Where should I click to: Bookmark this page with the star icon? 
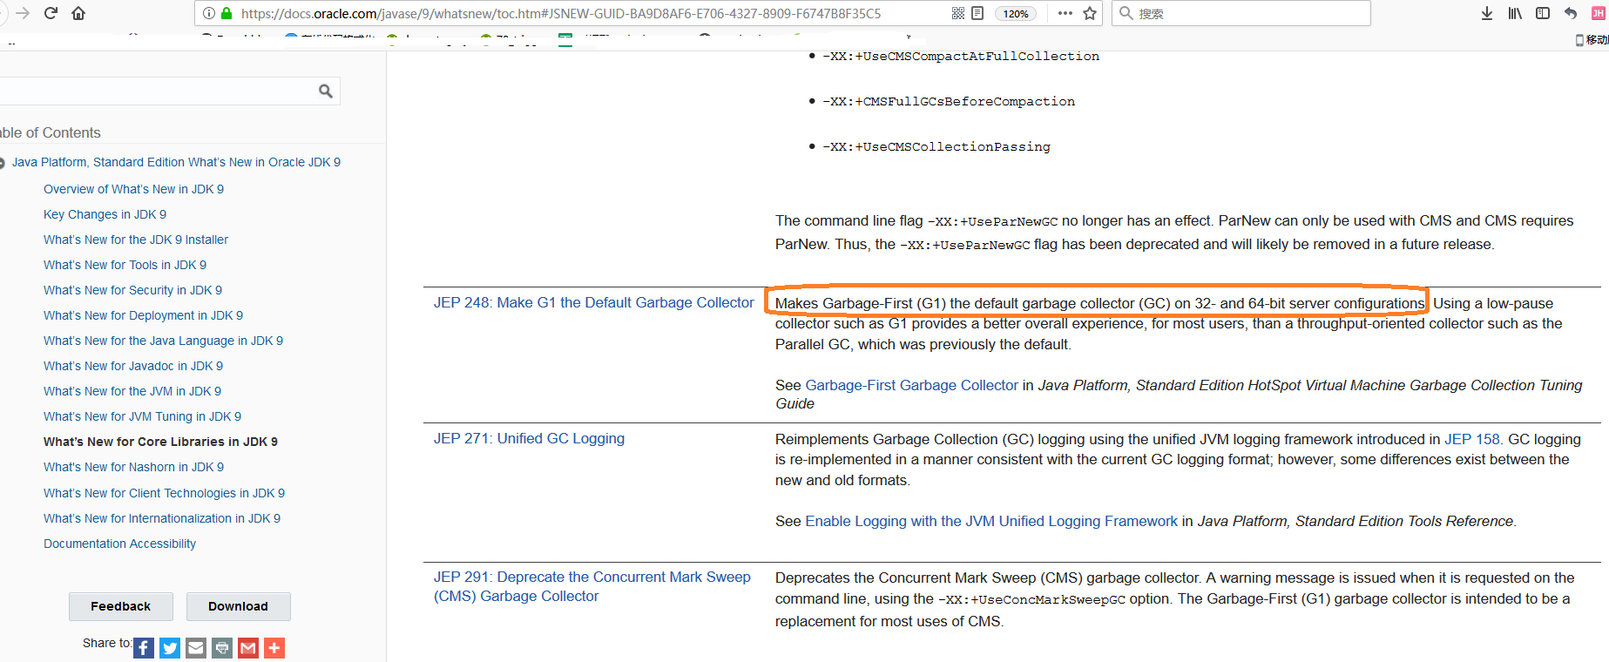pyautogui.click(x=1089, y=13)
